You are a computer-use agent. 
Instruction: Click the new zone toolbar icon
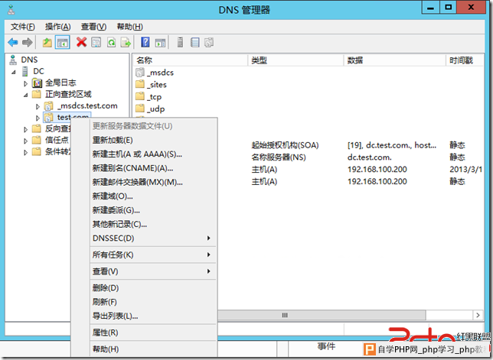pyautogui.click(x=209, y=42)
